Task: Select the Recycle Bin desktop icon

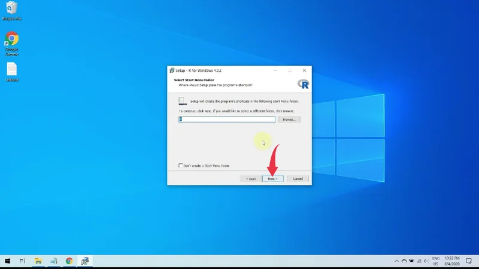Action: [11, 9]
